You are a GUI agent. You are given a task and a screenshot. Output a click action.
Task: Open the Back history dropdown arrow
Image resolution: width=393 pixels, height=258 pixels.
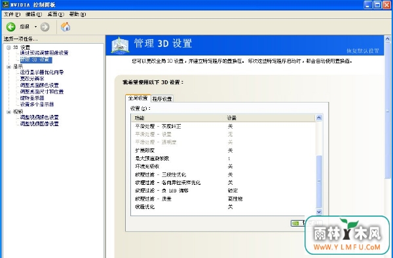[35, 27]
